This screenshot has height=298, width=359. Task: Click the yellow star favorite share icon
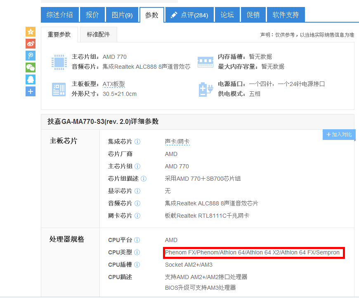click(31, 32)
